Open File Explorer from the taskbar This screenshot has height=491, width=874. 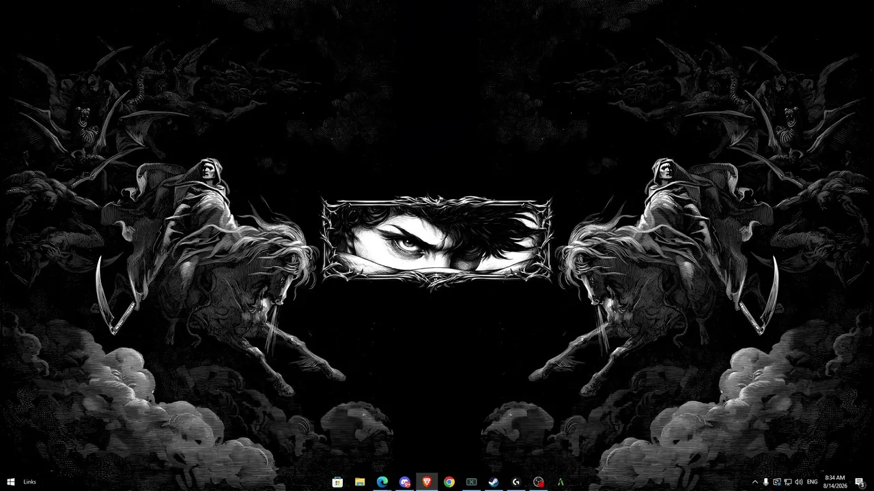360,482
